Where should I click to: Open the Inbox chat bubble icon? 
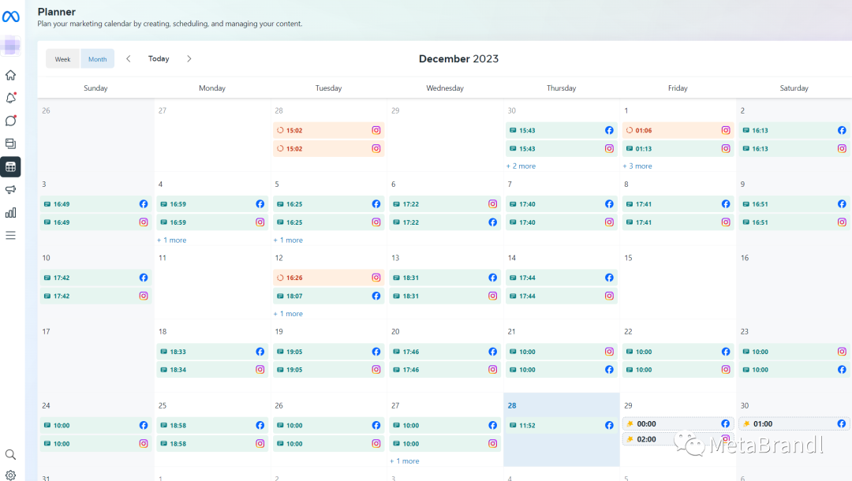coord(10,121)
